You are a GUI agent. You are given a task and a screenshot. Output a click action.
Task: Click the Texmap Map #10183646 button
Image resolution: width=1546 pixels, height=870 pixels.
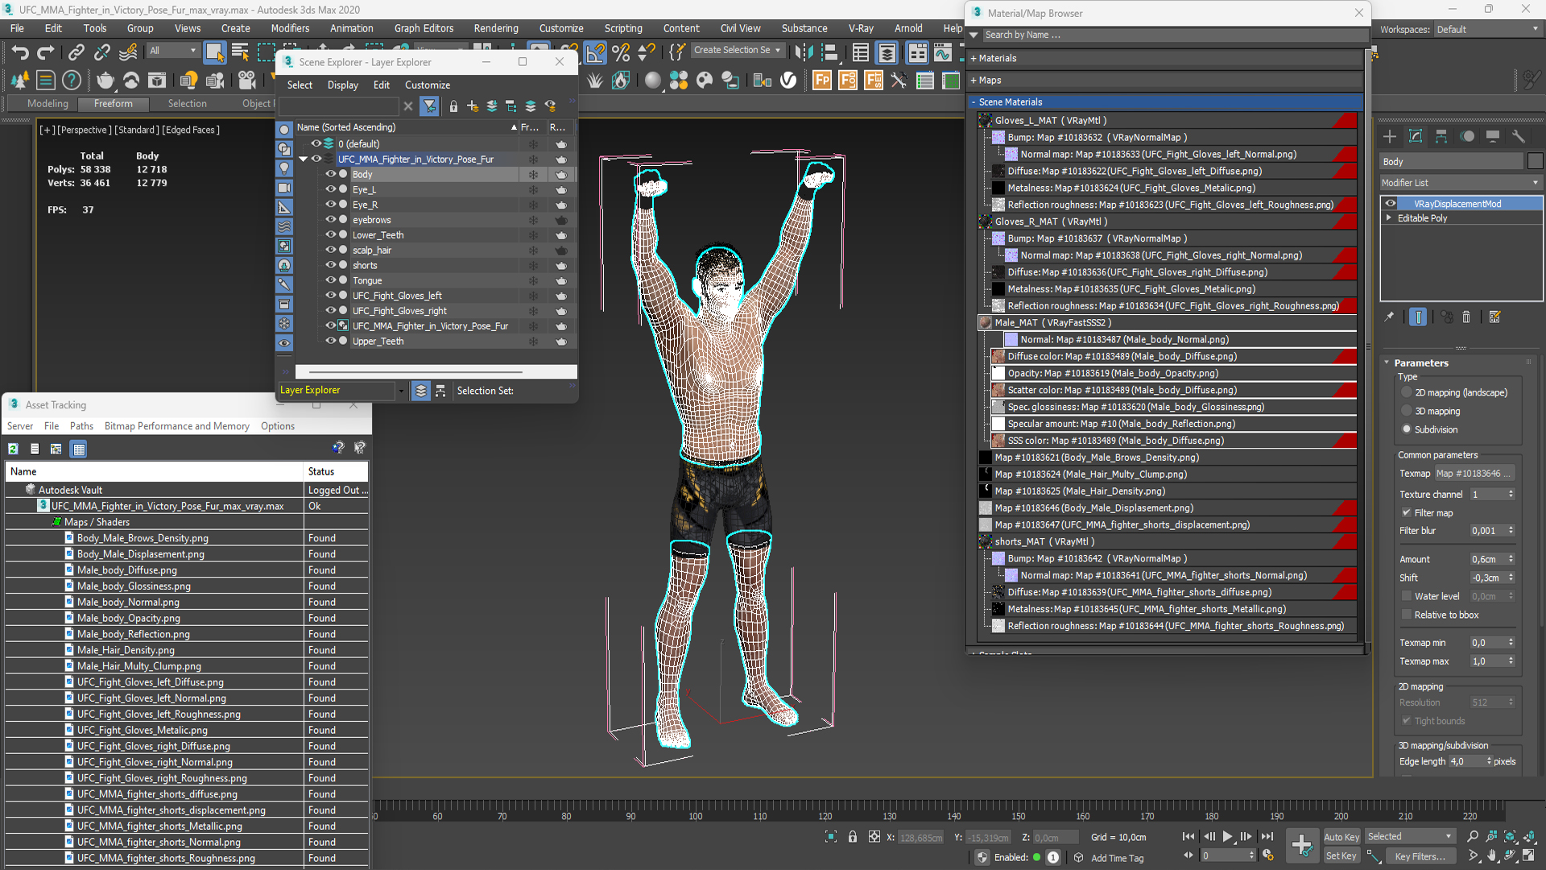(1474, 474)
